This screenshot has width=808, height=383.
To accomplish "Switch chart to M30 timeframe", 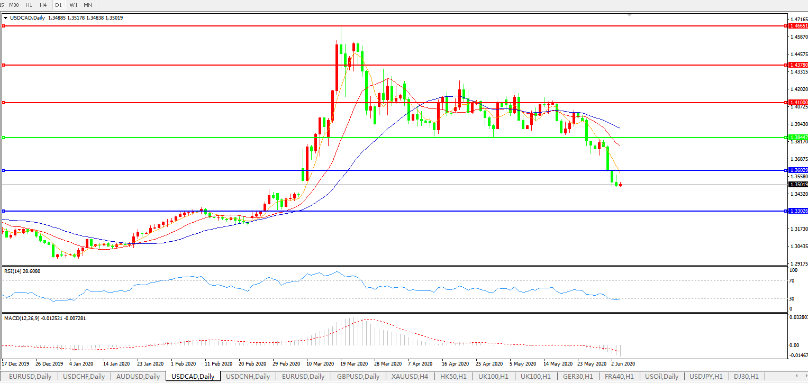I will (14, 5).
